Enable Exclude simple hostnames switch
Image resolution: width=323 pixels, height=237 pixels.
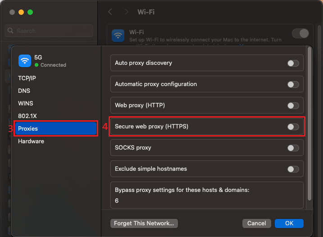pyautogui.click(x=293, y=169)
